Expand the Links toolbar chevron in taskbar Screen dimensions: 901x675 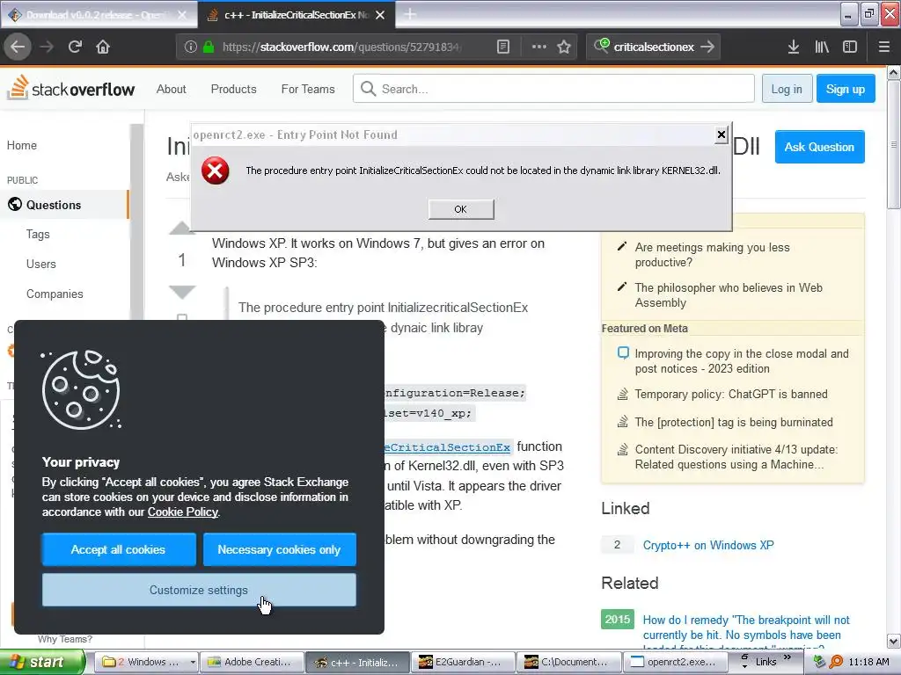tap(787, 657)
